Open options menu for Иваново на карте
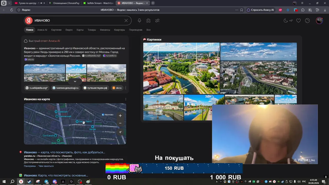This screenshot has width=329, height=185. point(126,99)
